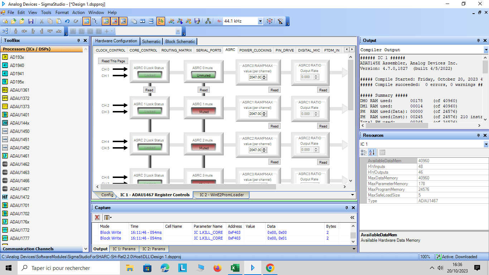Screen dimensions: 489x275
Task: Open Excel from the Windows taskbar
Action: tap(235, 268)
